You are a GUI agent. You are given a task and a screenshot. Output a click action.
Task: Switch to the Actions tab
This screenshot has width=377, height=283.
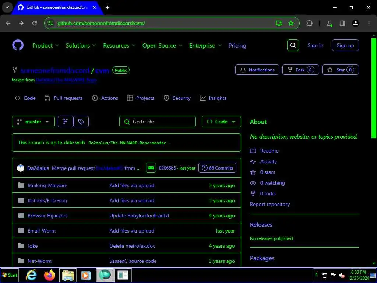(x=105, y=98)
